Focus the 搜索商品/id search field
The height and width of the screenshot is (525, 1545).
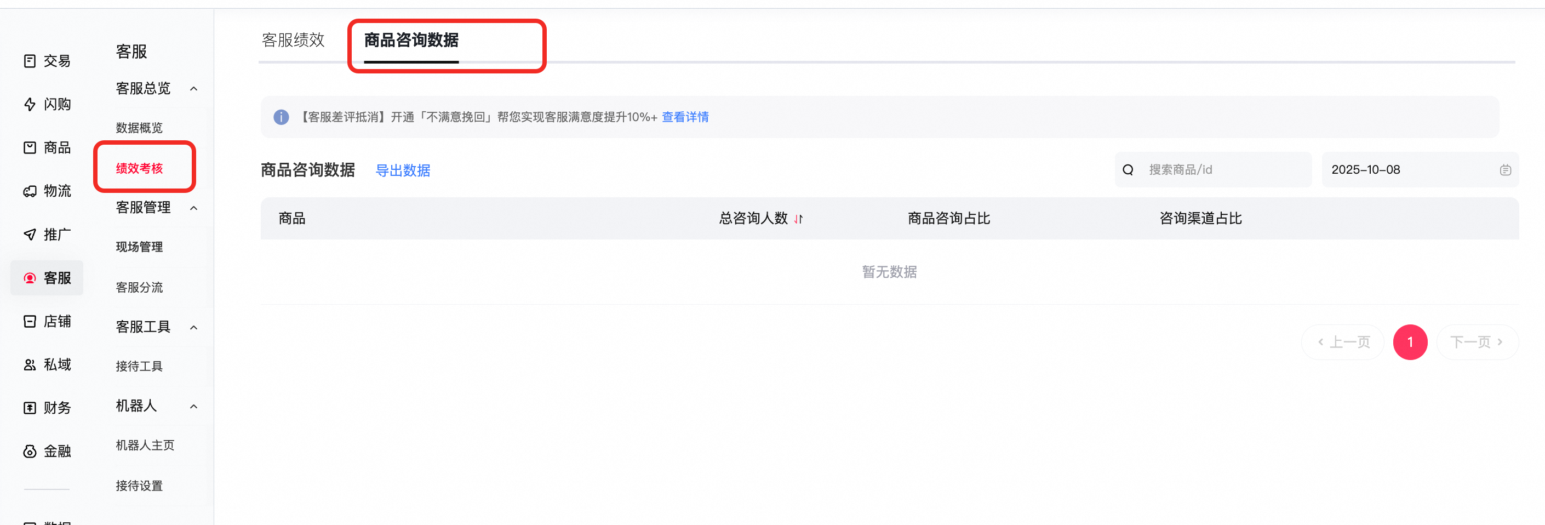1214,170
